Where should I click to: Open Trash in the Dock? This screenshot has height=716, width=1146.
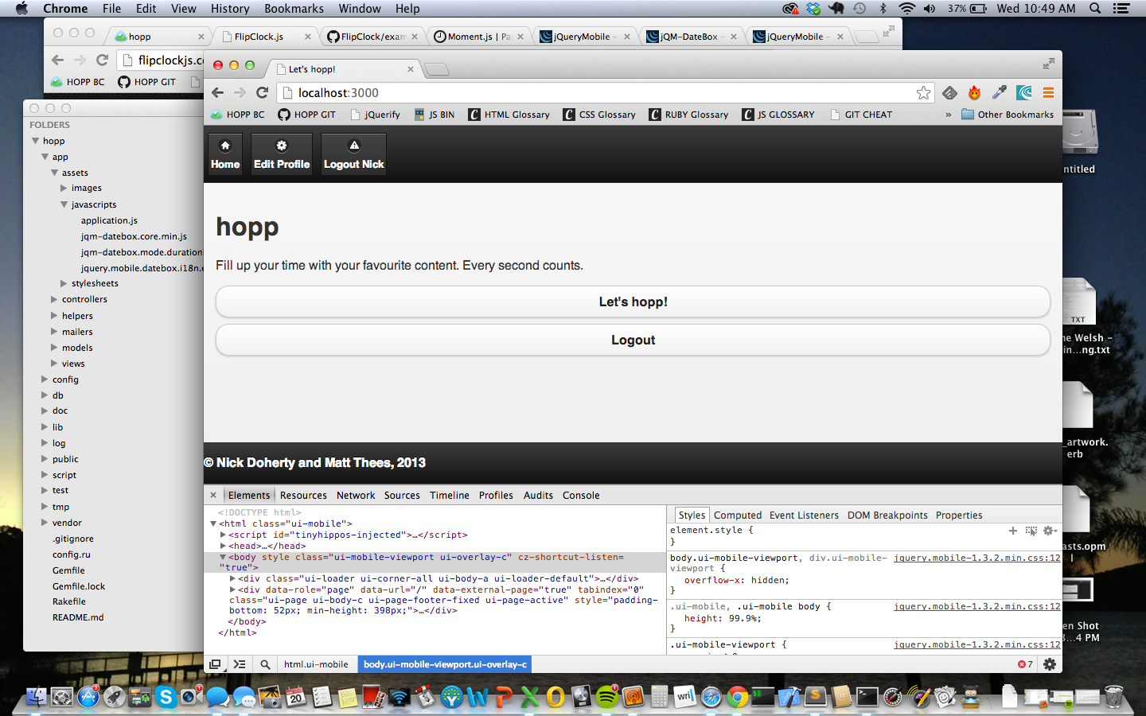[x=1114, y=697]
